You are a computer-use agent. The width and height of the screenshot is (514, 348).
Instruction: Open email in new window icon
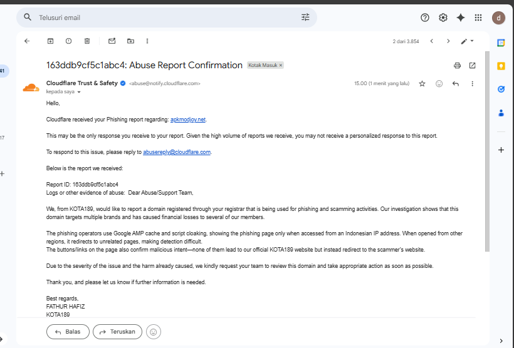[473, 66]
